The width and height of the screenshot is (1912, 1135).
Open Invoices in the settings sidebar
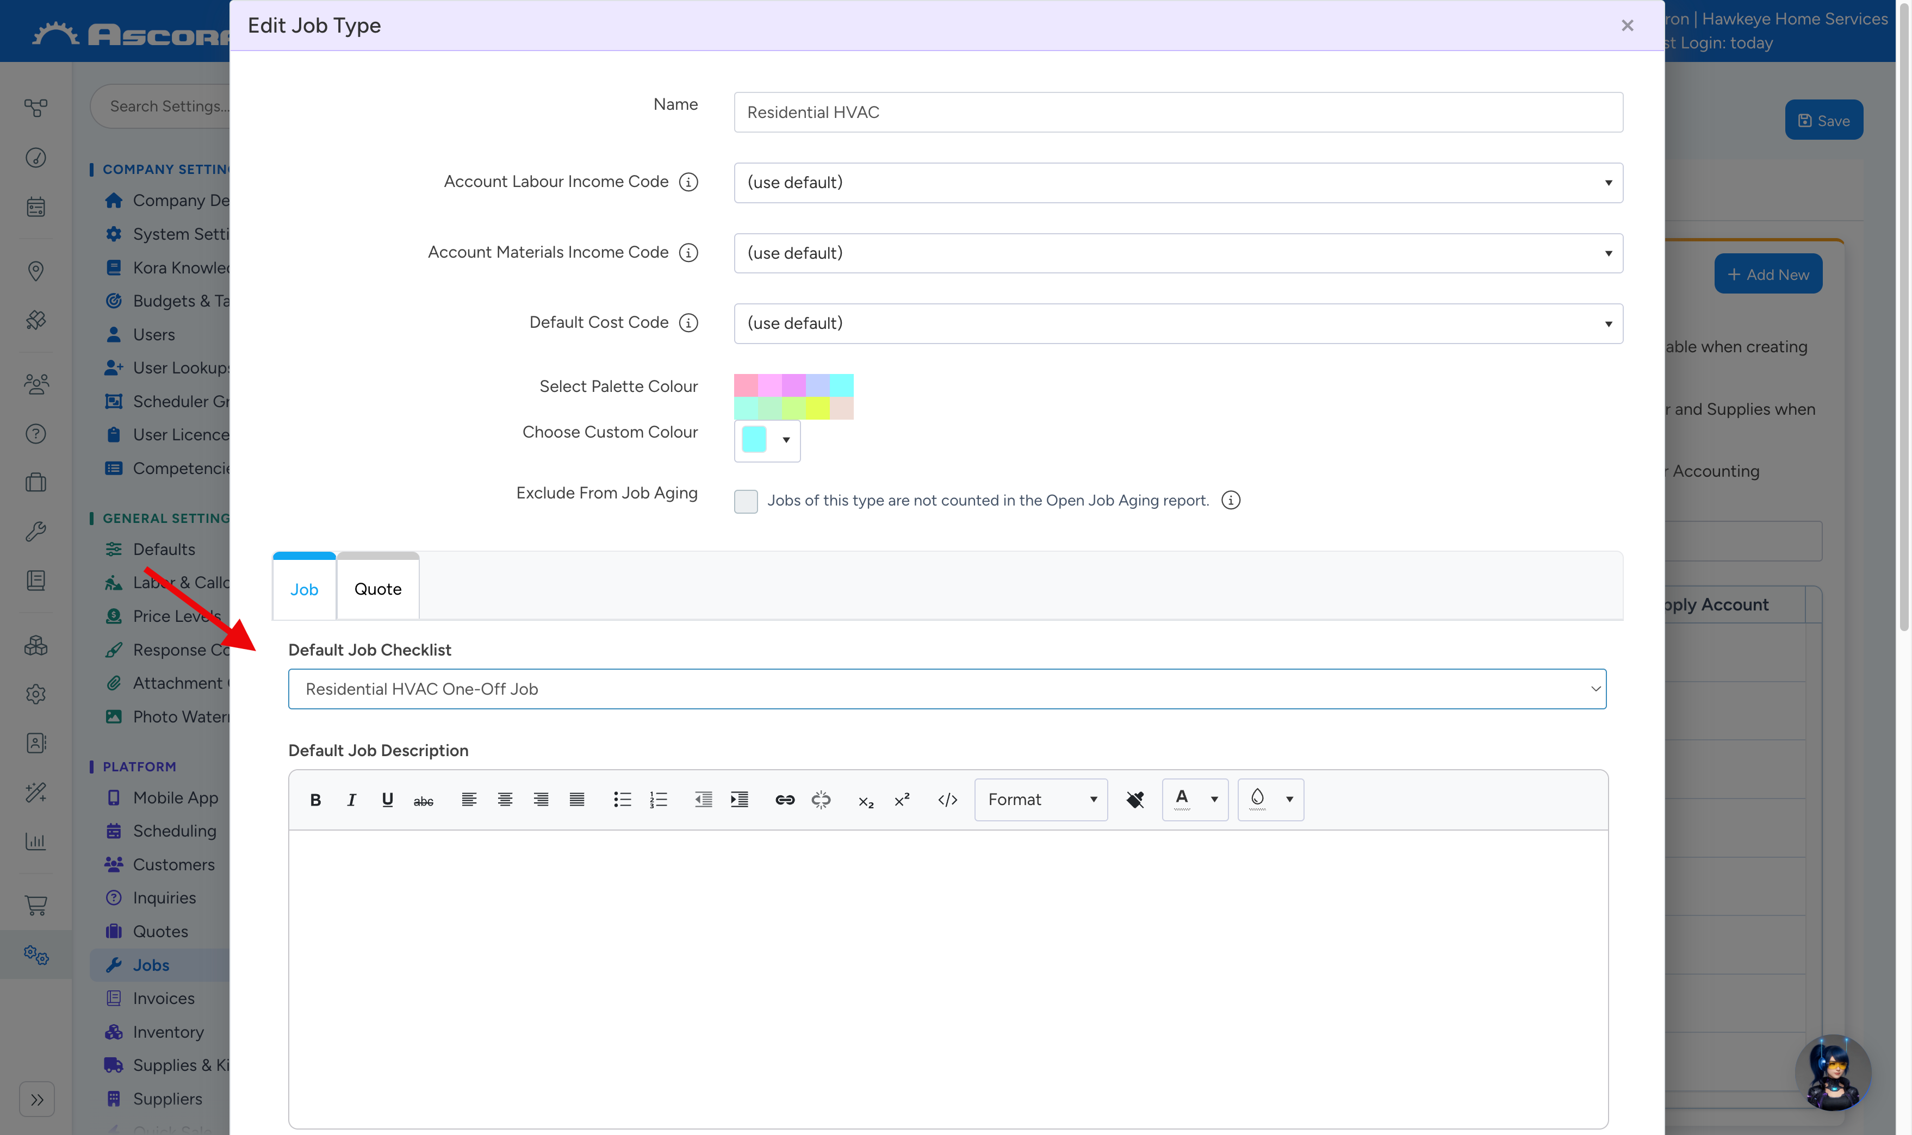pos(164,999)
